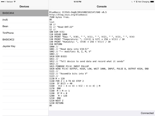
Task: Tap line 1180 M = M >> 1
Action: pyautogui.click(x=59, y=91)
